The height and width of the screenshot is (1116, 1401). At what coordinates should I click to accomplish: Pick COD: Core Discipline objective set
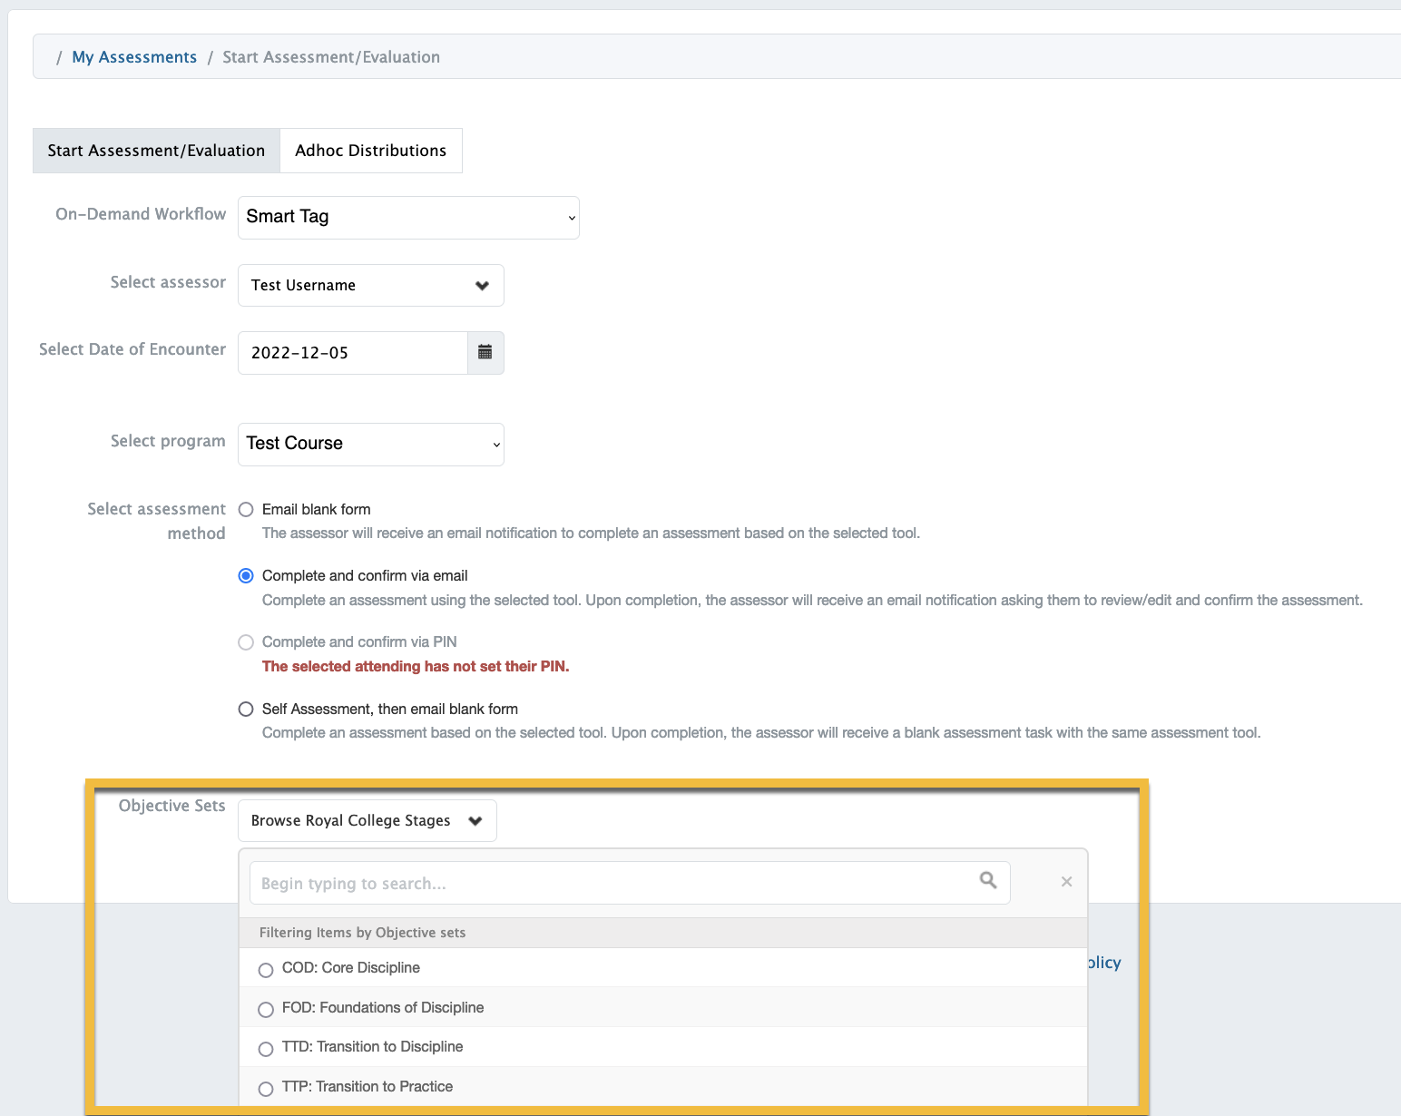(266, 970)
